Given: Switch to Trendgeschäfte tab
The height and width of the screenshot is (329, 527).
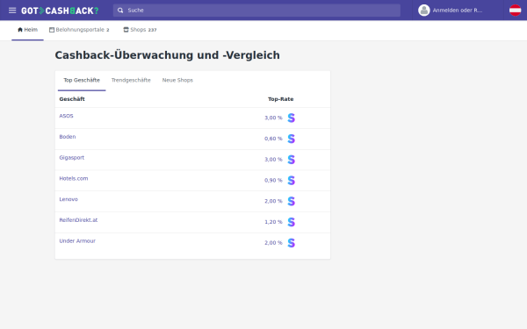Looking at the screenshot, I should click(131, 80).
